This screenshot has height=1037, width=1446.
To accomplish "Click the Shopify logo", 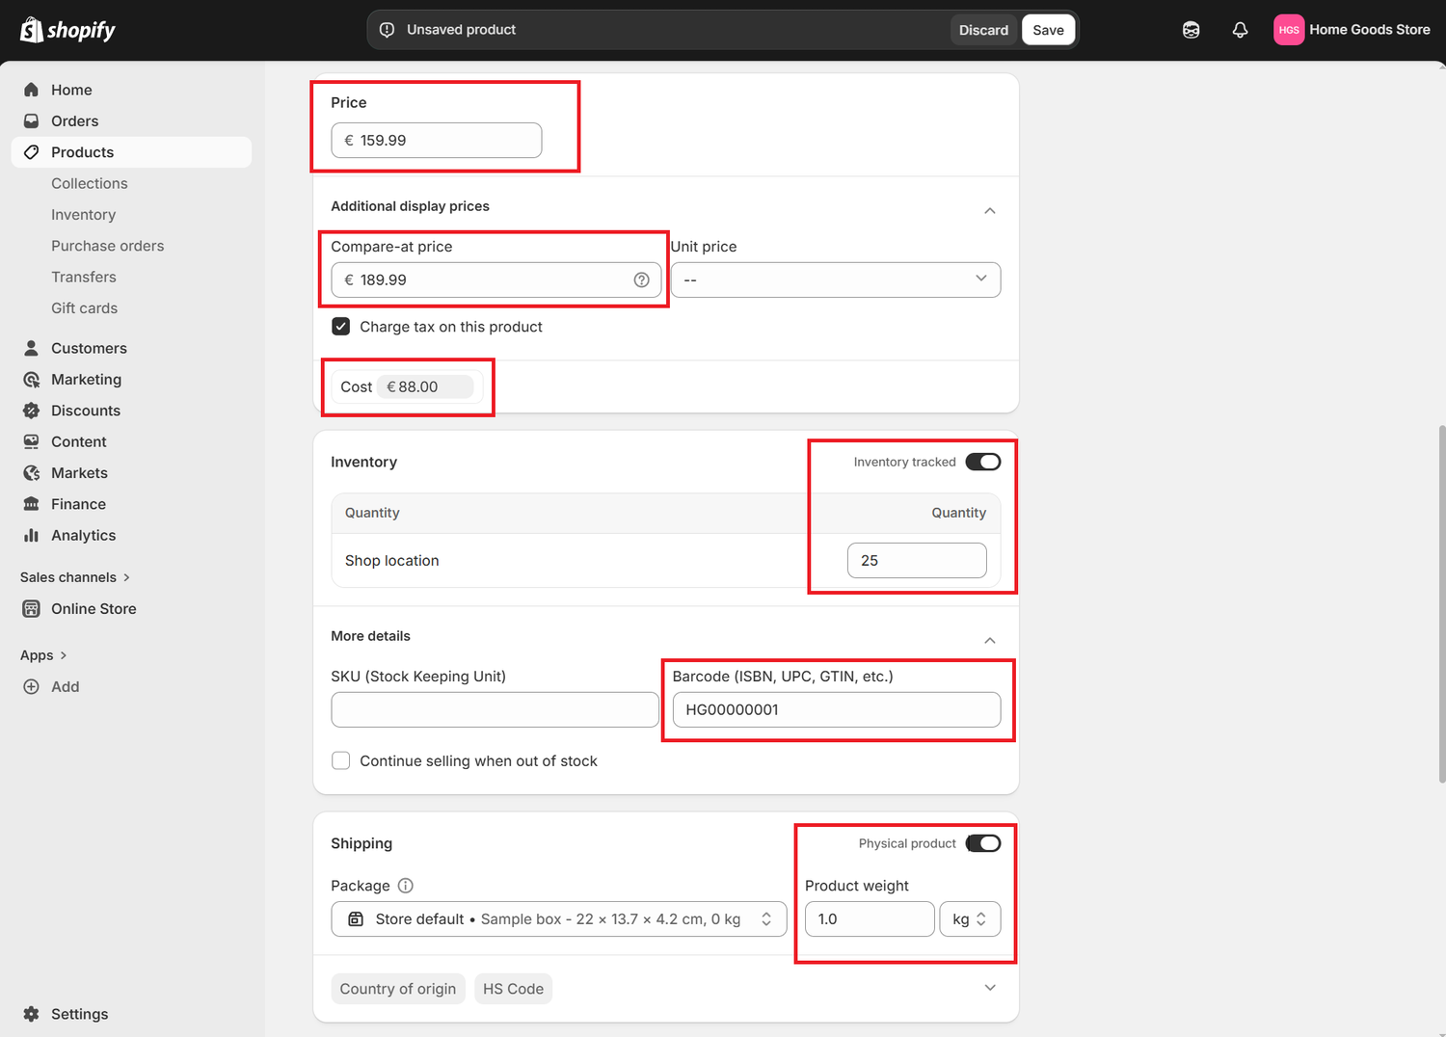I will pyautogui.click(x=67, y=30).
